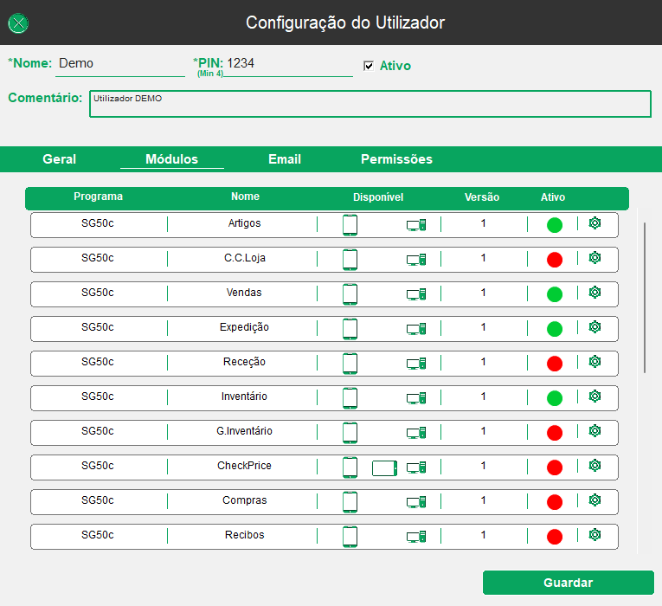This screenshot has height=606, width=662.
Task: Click the desktop PC icon in Artigos row
Action: click(x=416, y=225)
